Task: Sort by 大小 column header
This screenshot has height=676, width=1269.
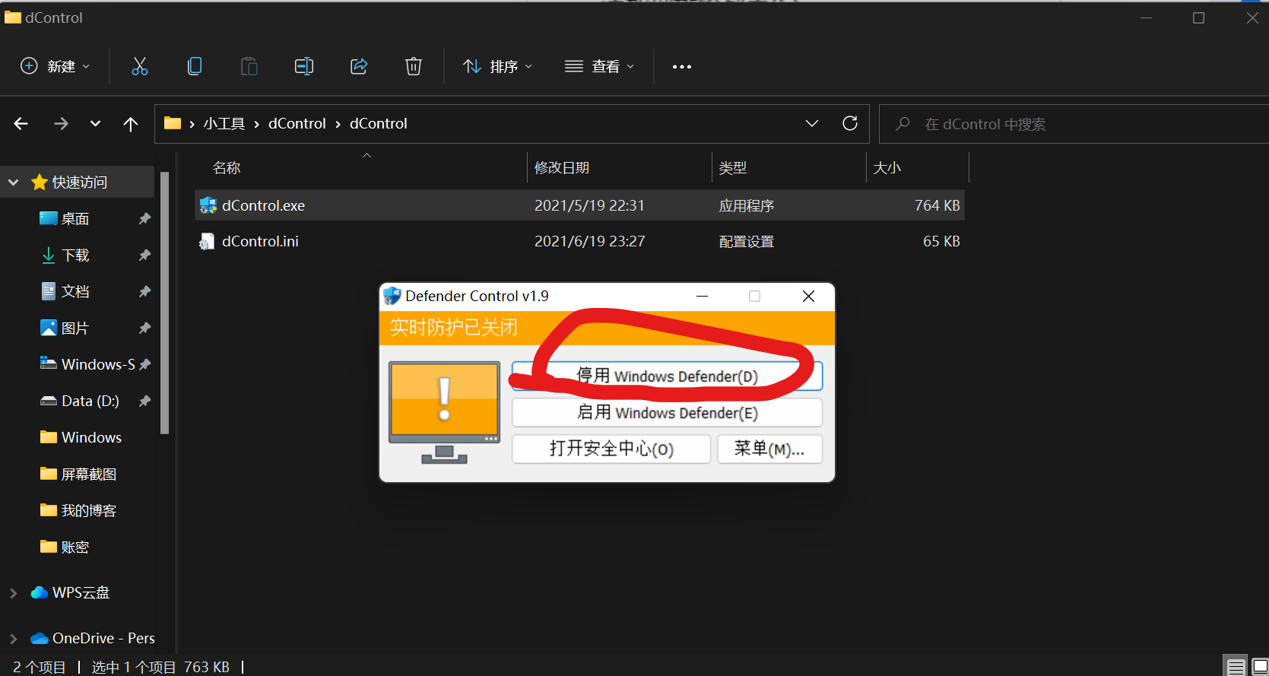Action: coord(887,168)
